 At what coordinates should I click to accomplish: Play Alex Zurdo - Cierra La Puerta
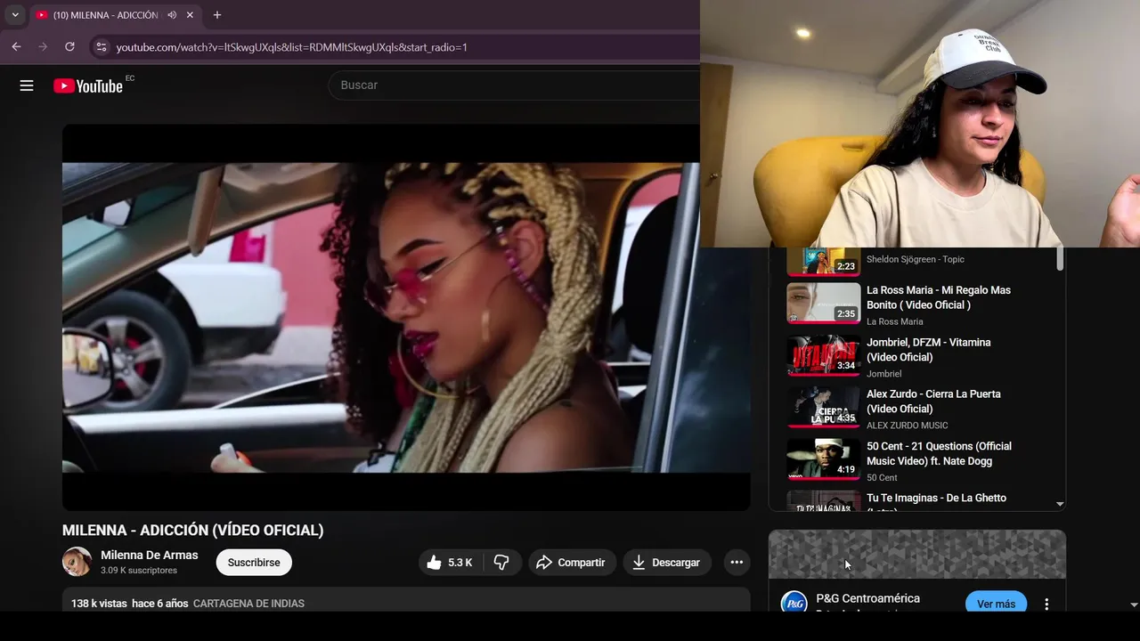point(933,402)
